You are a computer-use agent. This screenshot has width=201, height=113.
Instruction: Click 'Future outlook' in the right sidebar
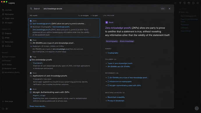(x=186, y=31)
